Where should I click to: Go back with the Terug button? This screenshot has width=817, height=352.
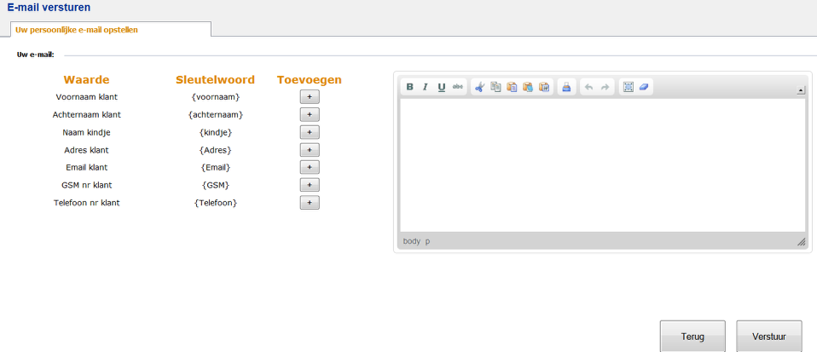[692, 337]
